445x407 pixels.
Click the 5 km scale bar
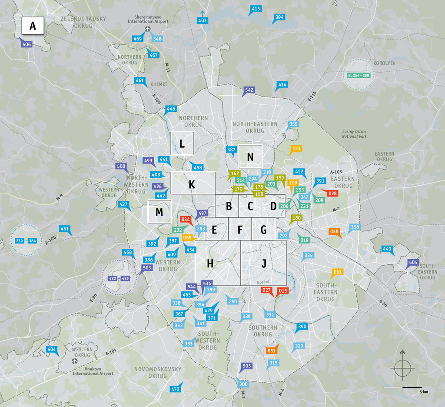tap(402, 387)
